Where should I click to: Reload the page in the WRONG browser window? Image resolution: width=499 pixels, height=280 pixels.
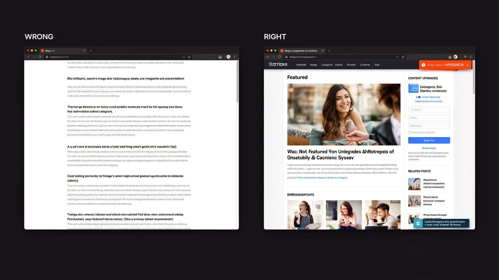pyautogui.click(x=40, y=57)
